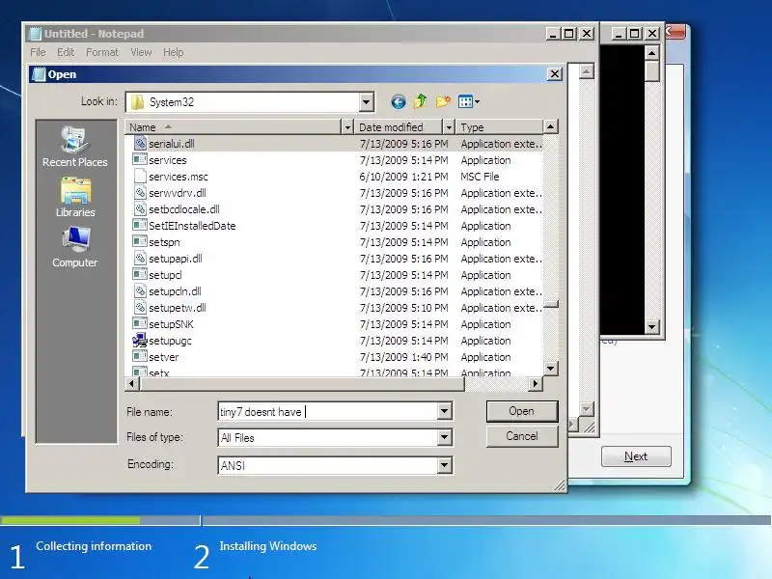Screen dimensions: 772x579
Task: Click the Notepad icon in Open dialog title
Action: pyautogui.click(x=39, y=74)
